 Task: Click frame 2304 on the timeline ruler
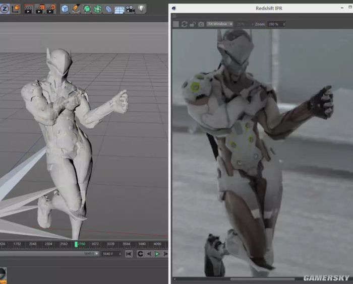(48, 244)
